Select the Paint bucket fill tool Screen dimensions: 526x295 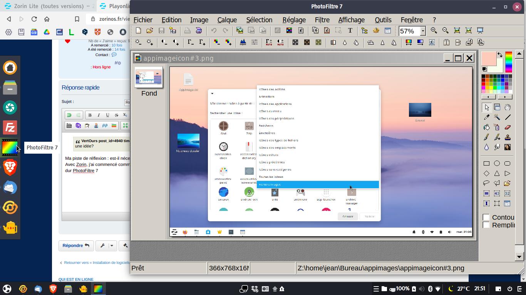click(x=487, y=127)
